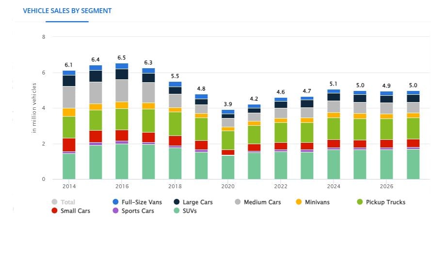Screen dimensions: 431x254
Task: Open the Vehicle Sales by Segment tab
Action: pos(67,11)
